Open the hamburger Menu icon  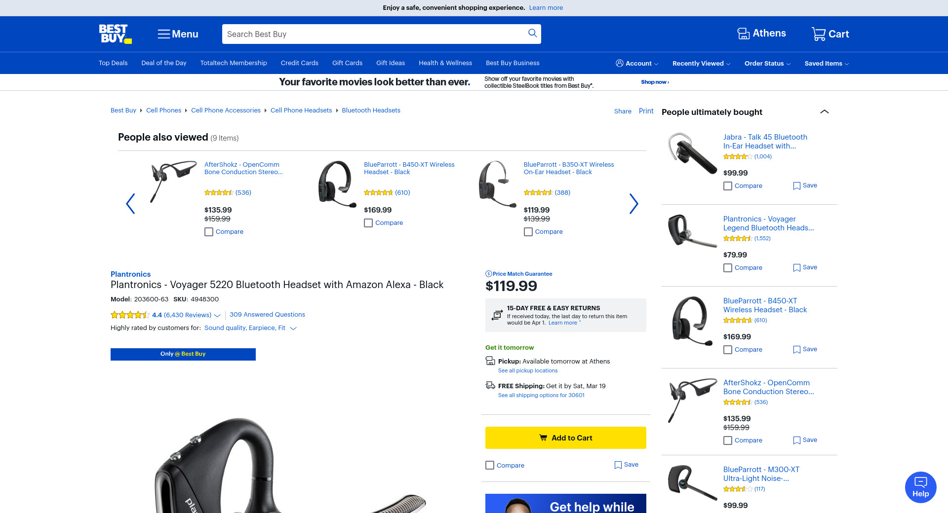(164, 34)
